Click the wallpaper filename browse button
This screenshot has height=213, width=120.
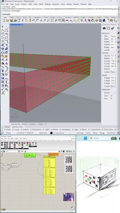click(115, 93)
